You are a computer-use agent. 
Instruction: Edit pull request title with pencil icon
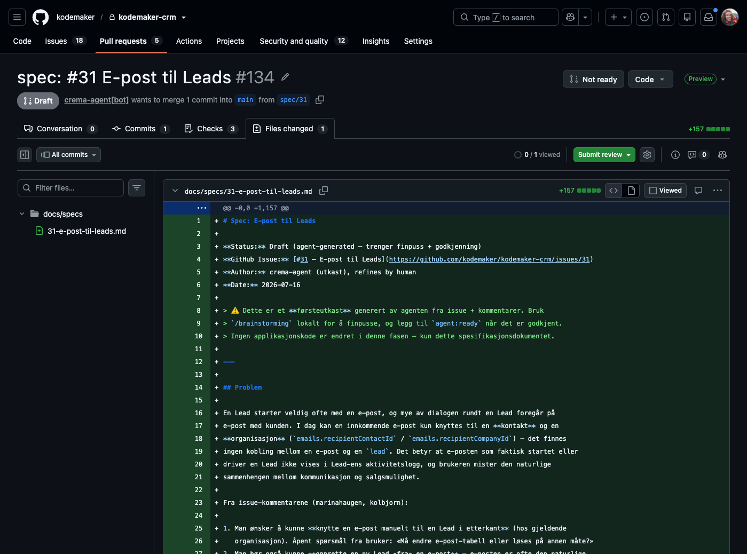click(x=285, y=77)
